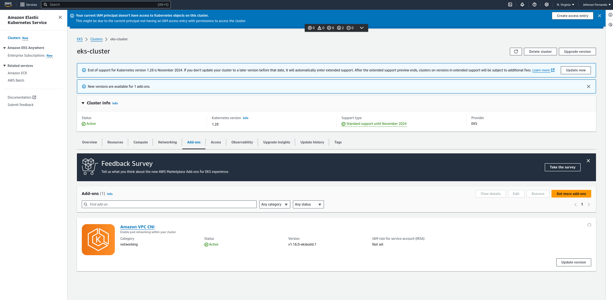Click the warning count triangle indicator
This screenshot has width=613, height=300.
click(x=321, y=28)
